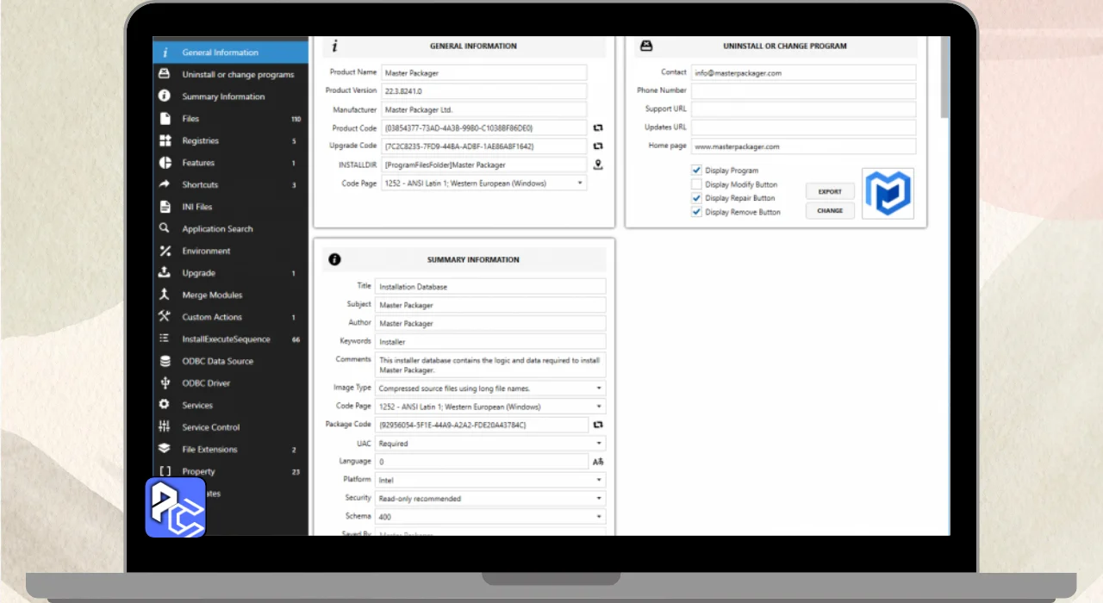Click the Master Packager logo thumbnail
Viewport: 1103px width, 603px height.
(x=888, y=193)
